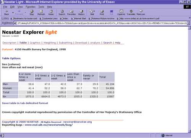Open the View menu
The height and width of the screenshot is (138, 191).
click(x=20, y=7)
